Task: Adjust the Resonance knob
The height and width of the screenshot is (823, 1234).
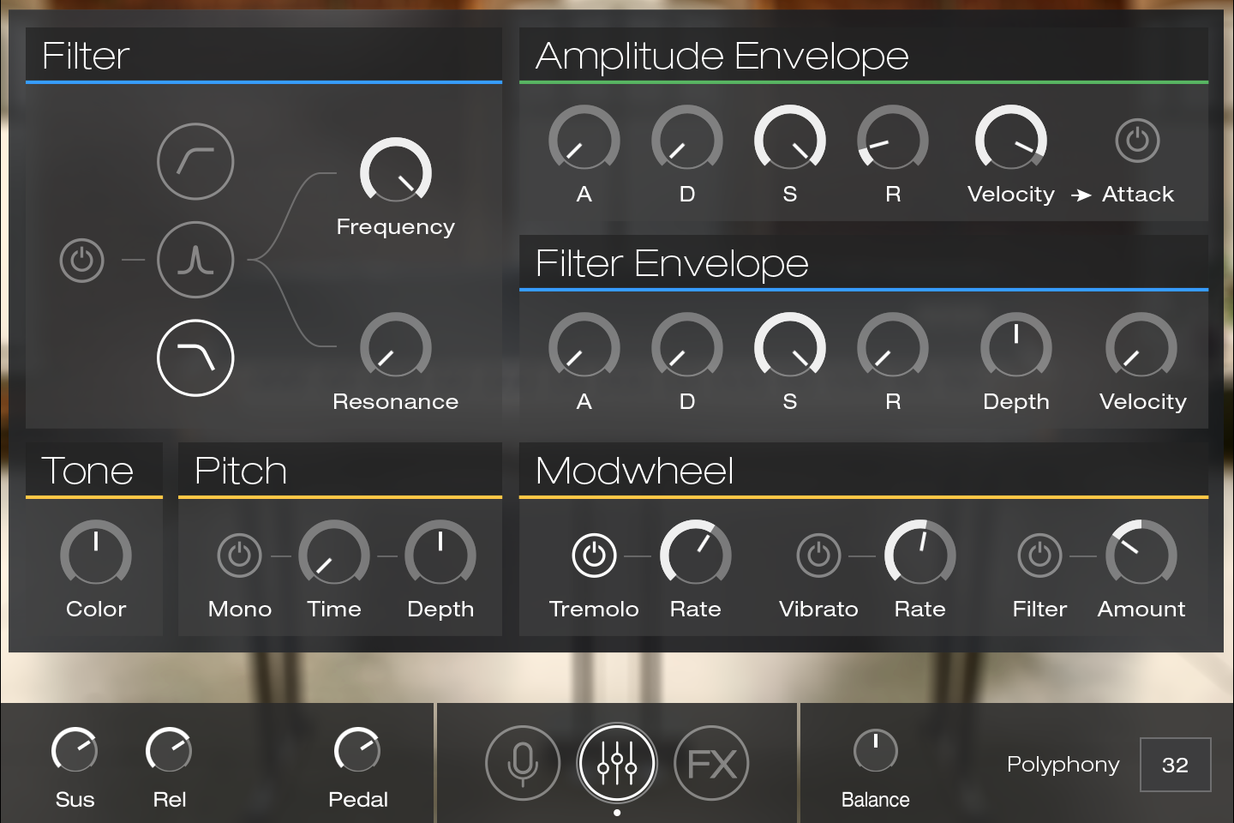Action: [x=395, y=347]
